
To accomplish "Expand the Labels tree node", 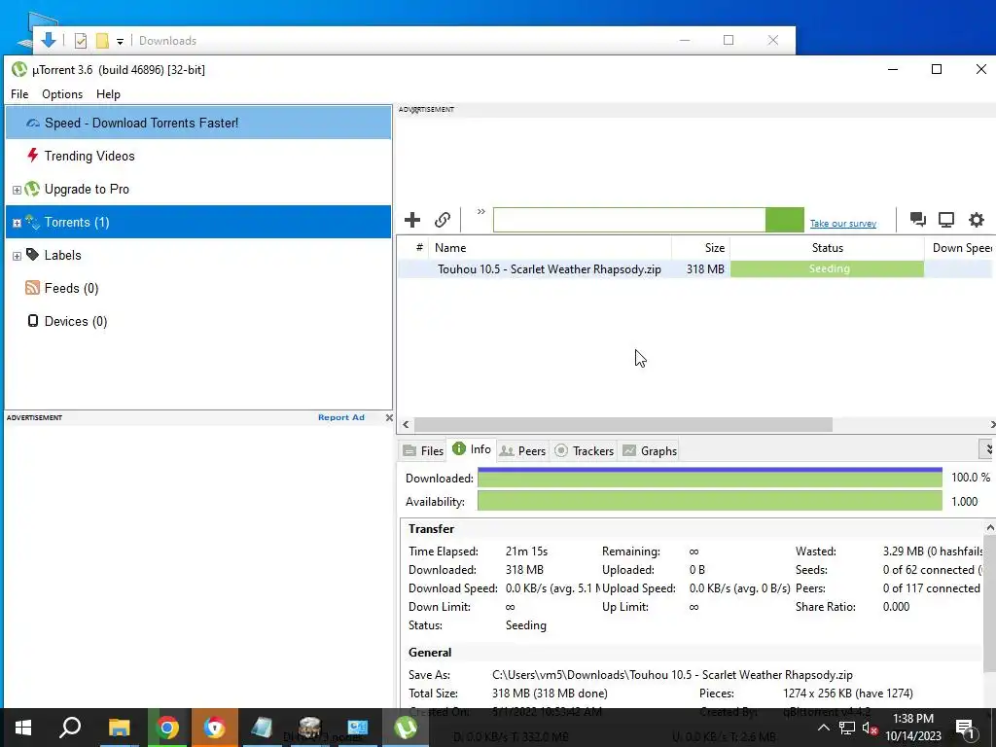I will click(x=18, y=256).
